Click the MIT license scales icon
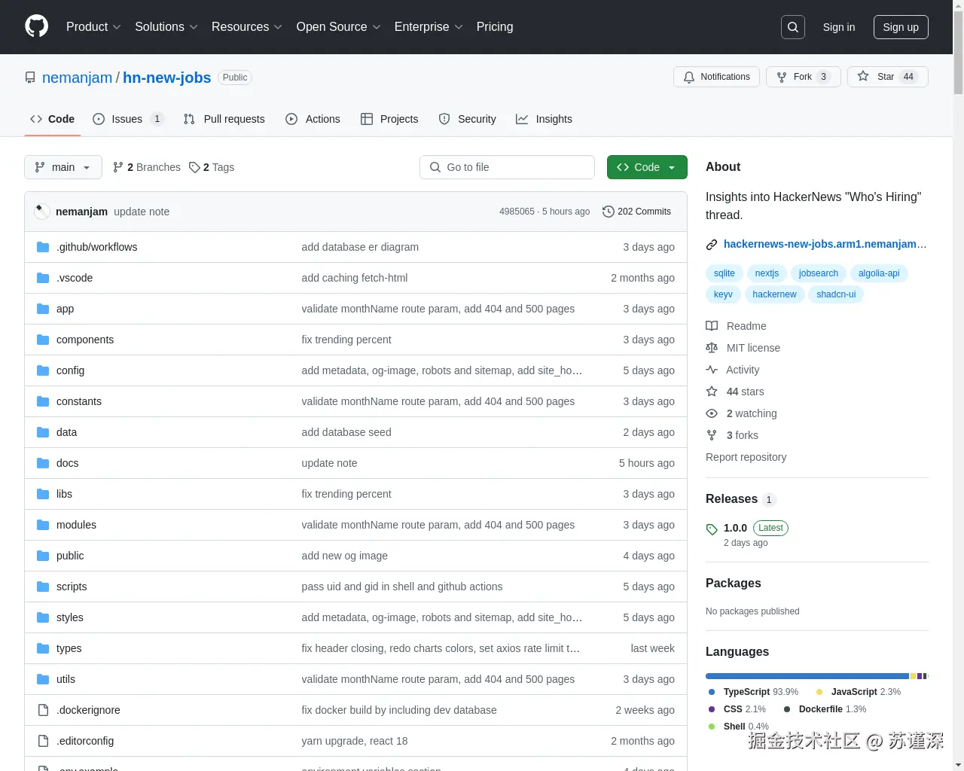The height and width of the screenshot is (771, 964). tap(712, 347)
